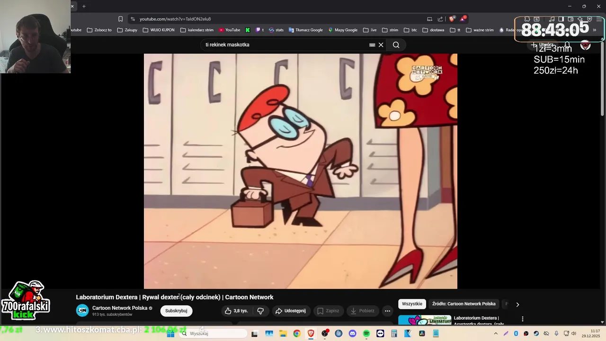Click the Zapisz button

coord(328,311)
